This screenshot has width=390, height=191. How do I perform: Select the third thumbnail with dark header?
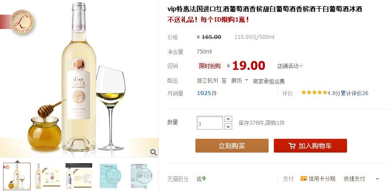(79, 176)
